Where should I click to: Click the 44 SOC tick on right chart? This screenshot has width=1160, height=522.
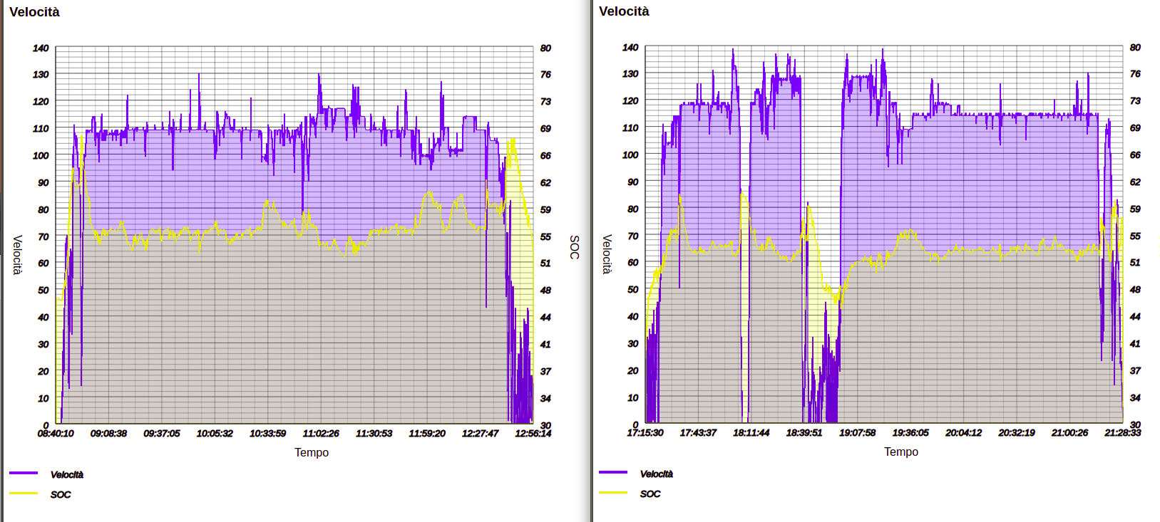click(x=1135, y=316)
